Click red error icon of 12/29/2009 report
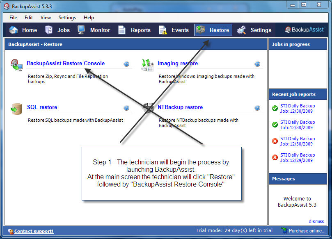This screenshot has width=332, height=239. (275, 157)
